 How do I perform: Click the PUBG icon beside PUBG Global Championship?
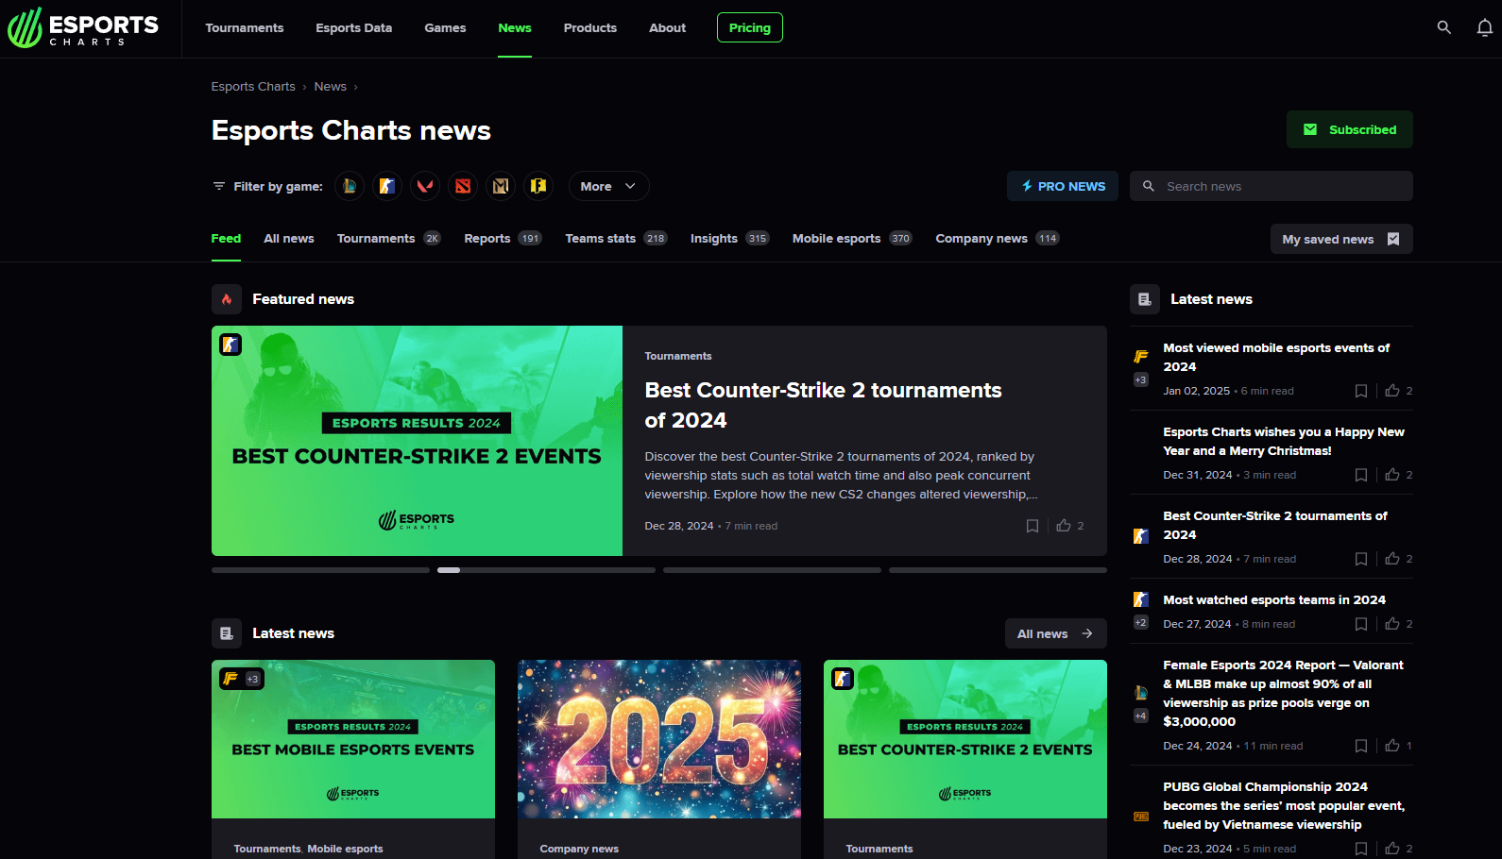[1141, 817]
